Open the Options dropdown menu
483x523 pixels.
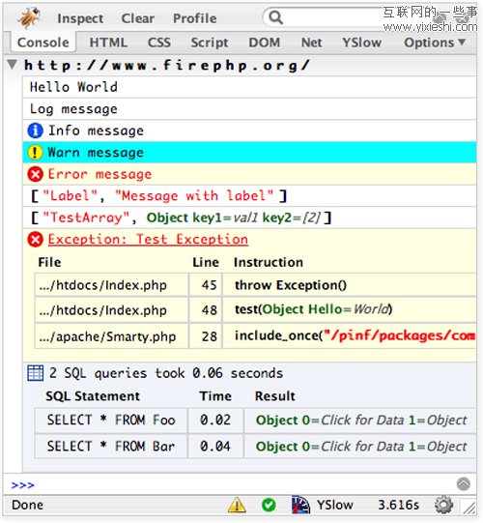(435, 43)
